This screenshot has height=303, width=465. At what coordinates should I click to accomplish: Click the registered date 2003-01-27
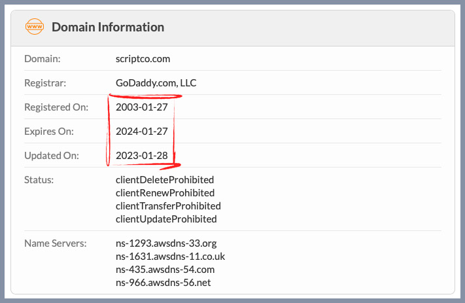point(142,107)
